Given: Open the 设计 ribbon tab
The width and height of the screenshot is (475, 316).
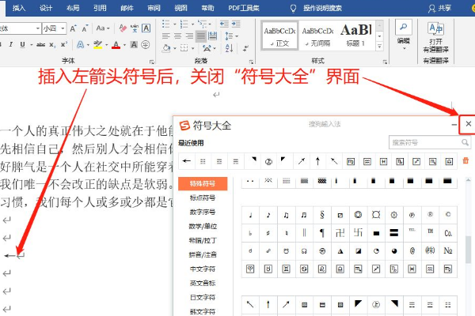Looking at the screenshot, I should click(x=46, y=8).
